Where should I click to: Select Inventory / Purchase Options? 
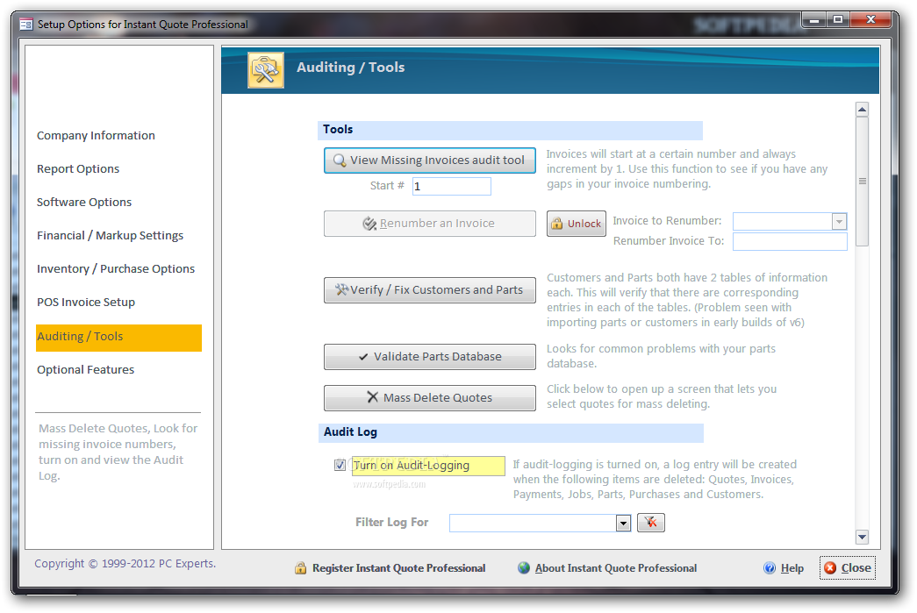tap(116, 269)
